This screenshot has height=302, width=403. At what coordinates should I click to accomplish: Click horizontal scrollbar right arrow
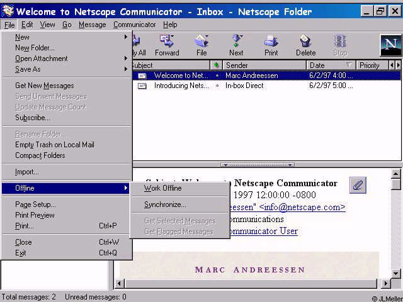tap(385, 284)
